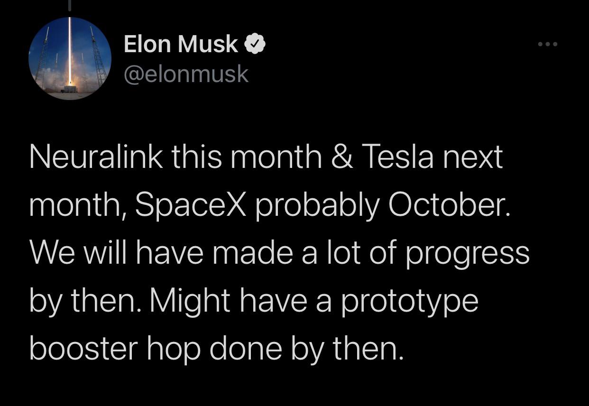The width and height of the screenshot is (589, 406).
Task: Click the word Might in the tweet
Action: coord(190,301)
